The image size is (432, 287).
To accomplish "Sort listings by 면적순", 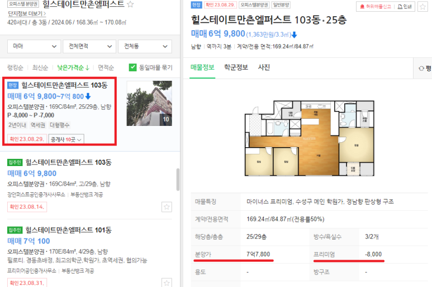I will coord(106,67).
